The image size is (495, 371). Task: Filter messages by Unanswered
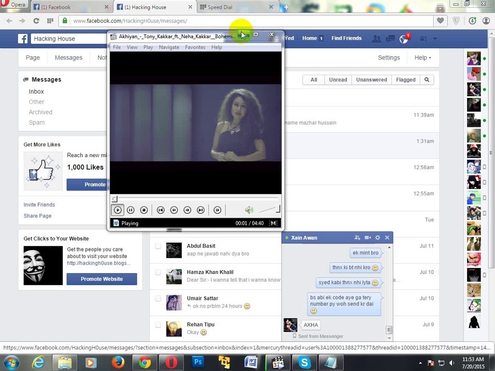point(372,80)
